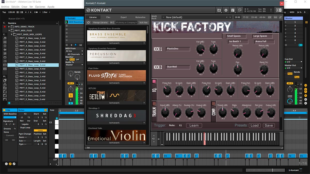Screen dimensions: 310x174
Task: Click the KSP script icon in Multi Rack
Action: (x=270, y=17)
